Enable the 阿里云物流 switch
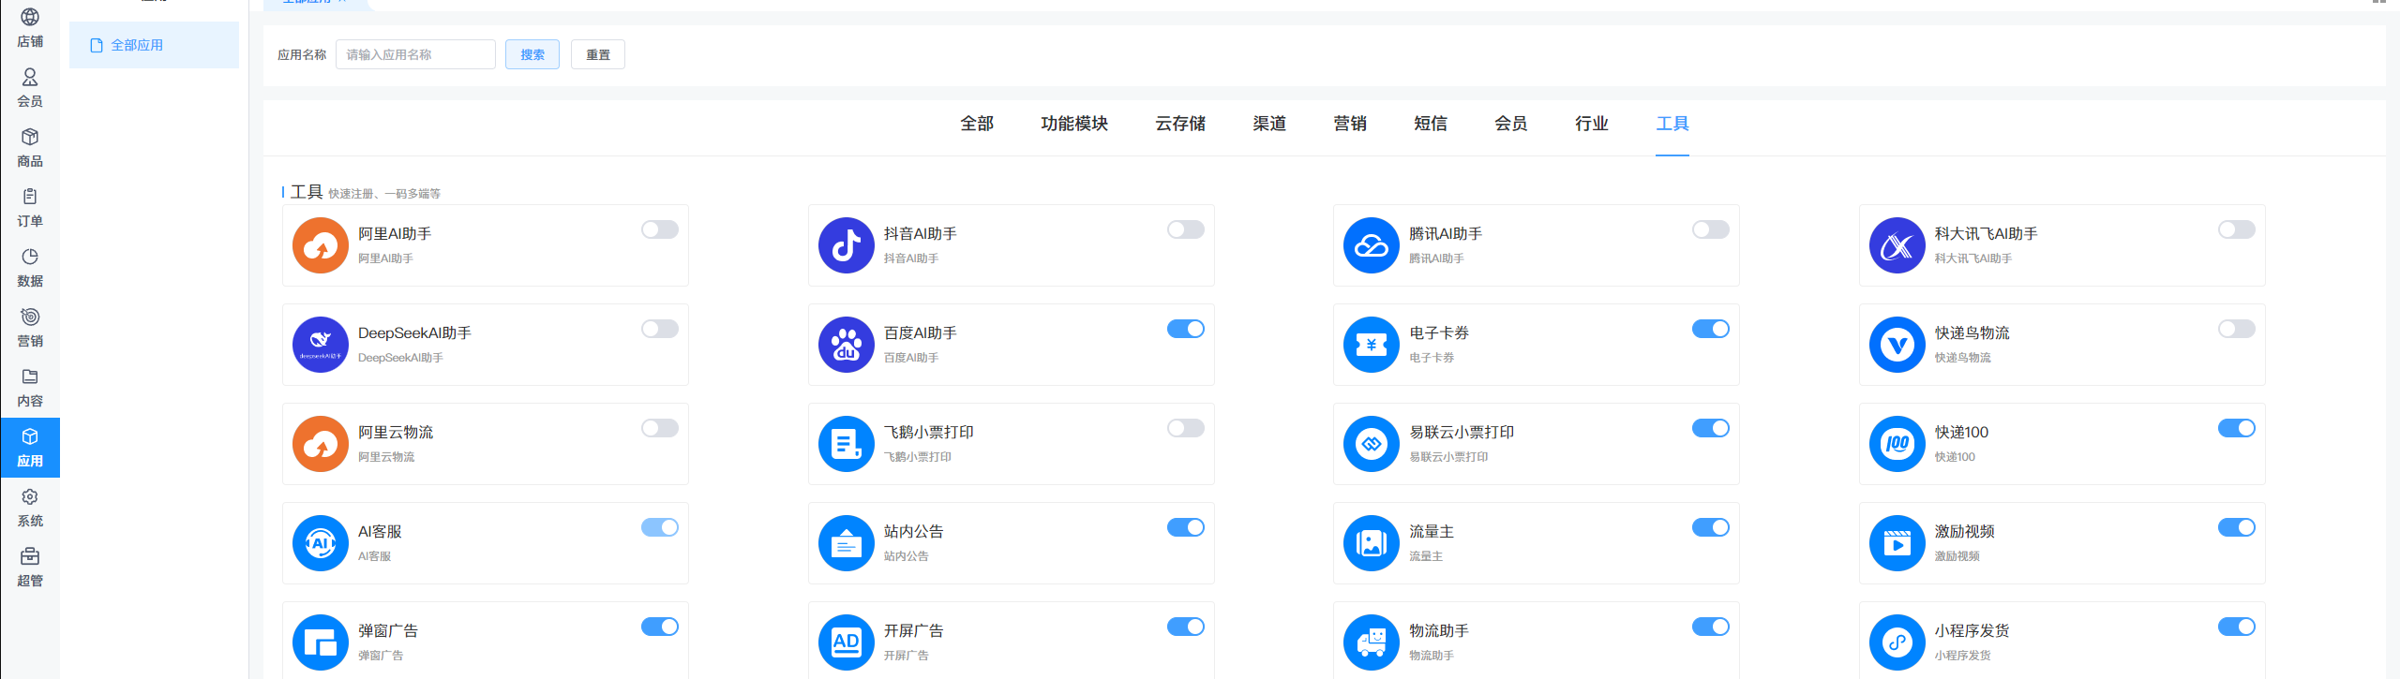 click(x=660, y=428)
